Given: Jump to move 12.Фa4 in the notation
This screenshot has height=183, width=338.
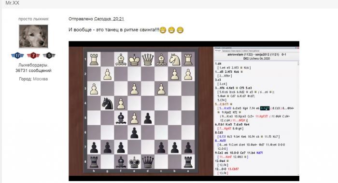Looking at the screenshot, I should pos(220,161).
